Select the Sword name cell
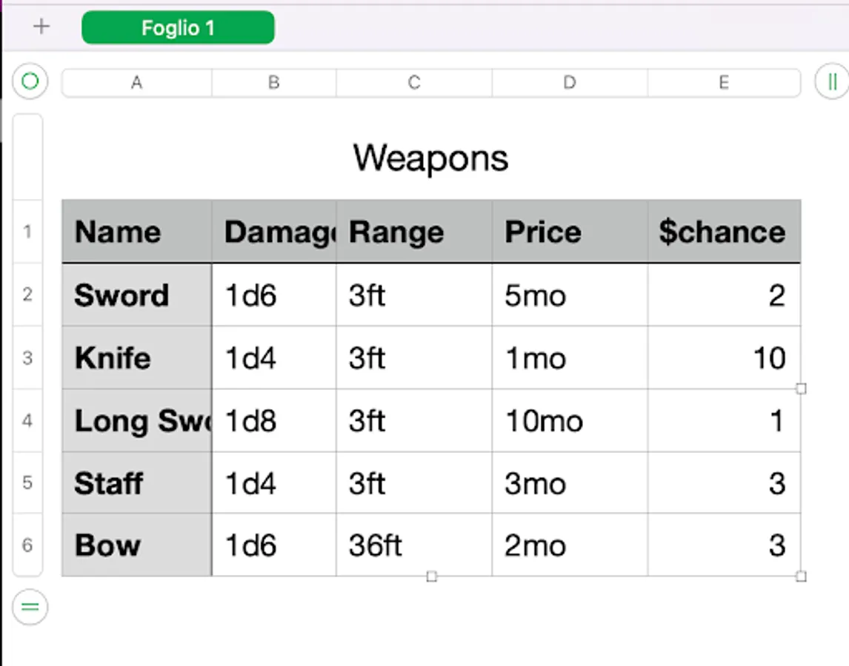The image size is (849, 666). [x=136, y=295]
